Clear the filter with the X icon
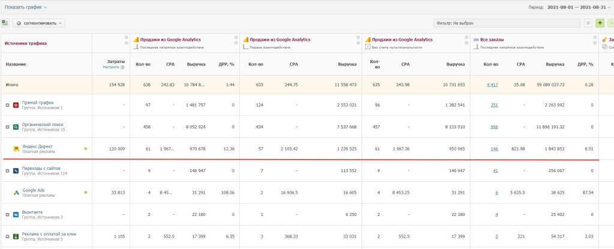The height and width of the screenshot is (249, 614). (588, 23)
